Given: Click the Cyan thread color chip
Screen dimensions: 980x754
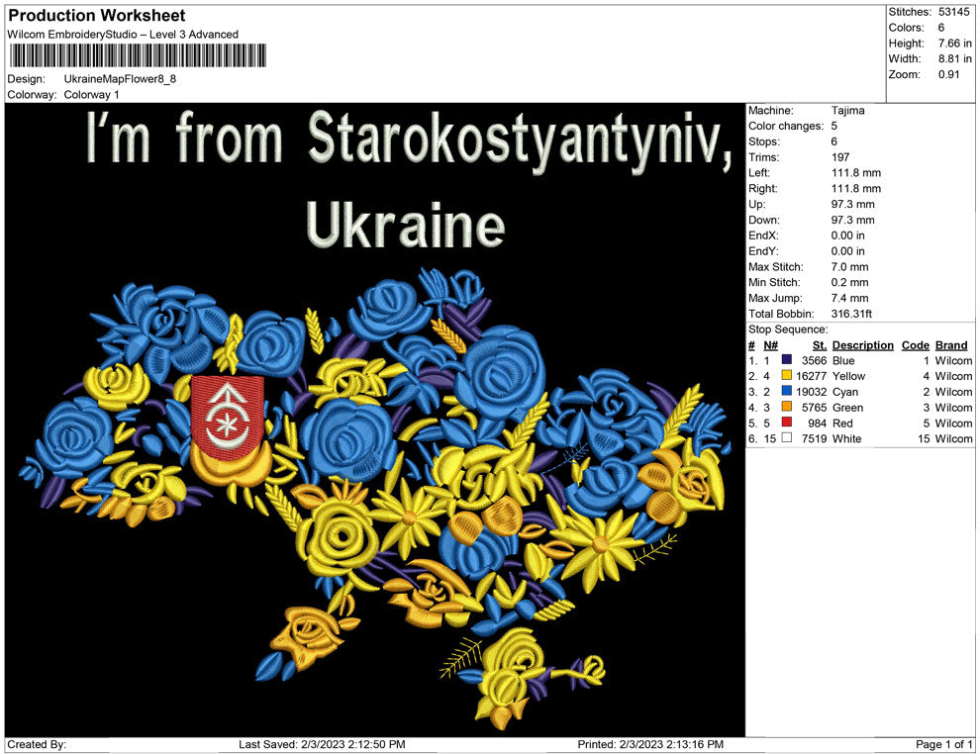Looking at the screenshot, I should coord(787,392).
